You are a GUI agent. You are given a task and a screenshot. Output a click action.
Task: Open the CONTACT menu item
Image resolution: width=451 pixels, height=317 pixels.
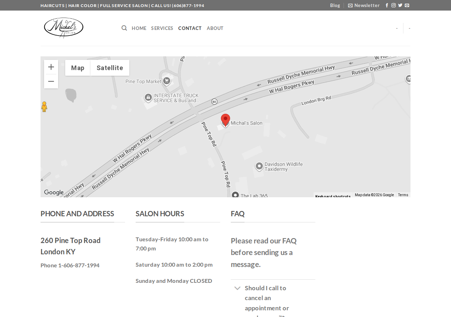pyautogui.click(x=190, y=28)
